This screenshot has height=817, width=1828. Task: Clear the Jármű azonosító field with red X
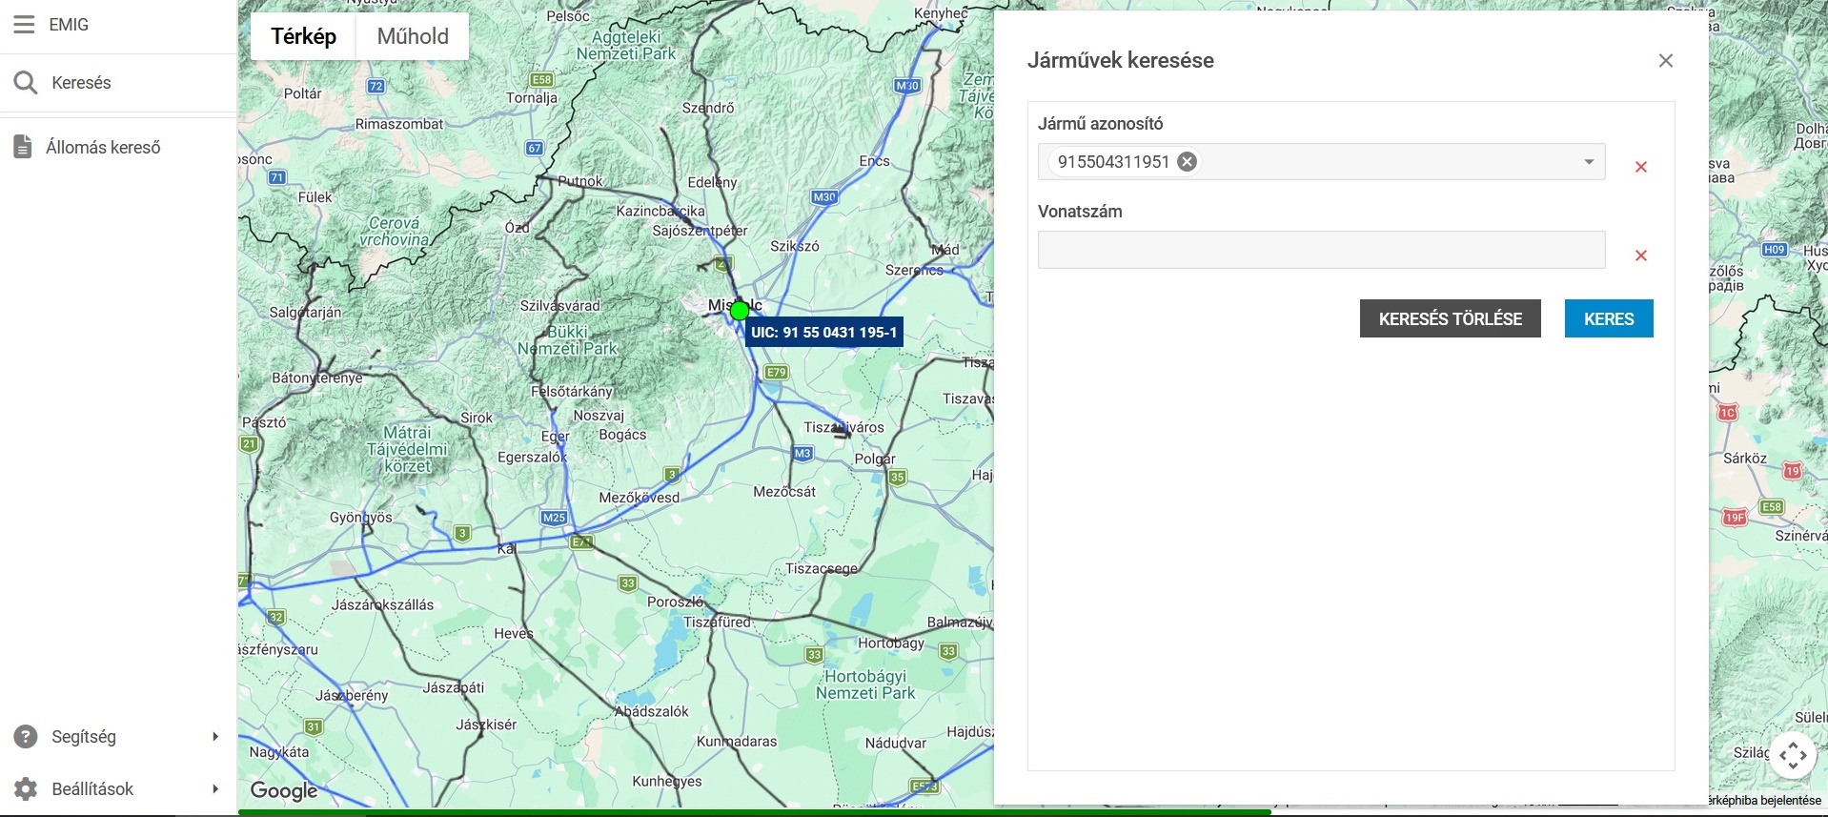tap(1641, 168)
